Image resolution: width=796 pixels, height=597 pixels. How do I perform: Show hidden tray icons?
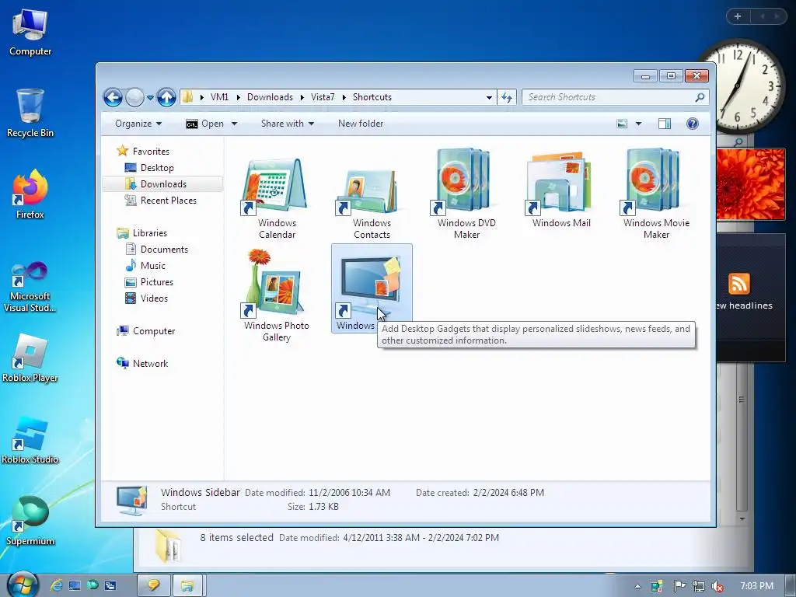(637, 586)
